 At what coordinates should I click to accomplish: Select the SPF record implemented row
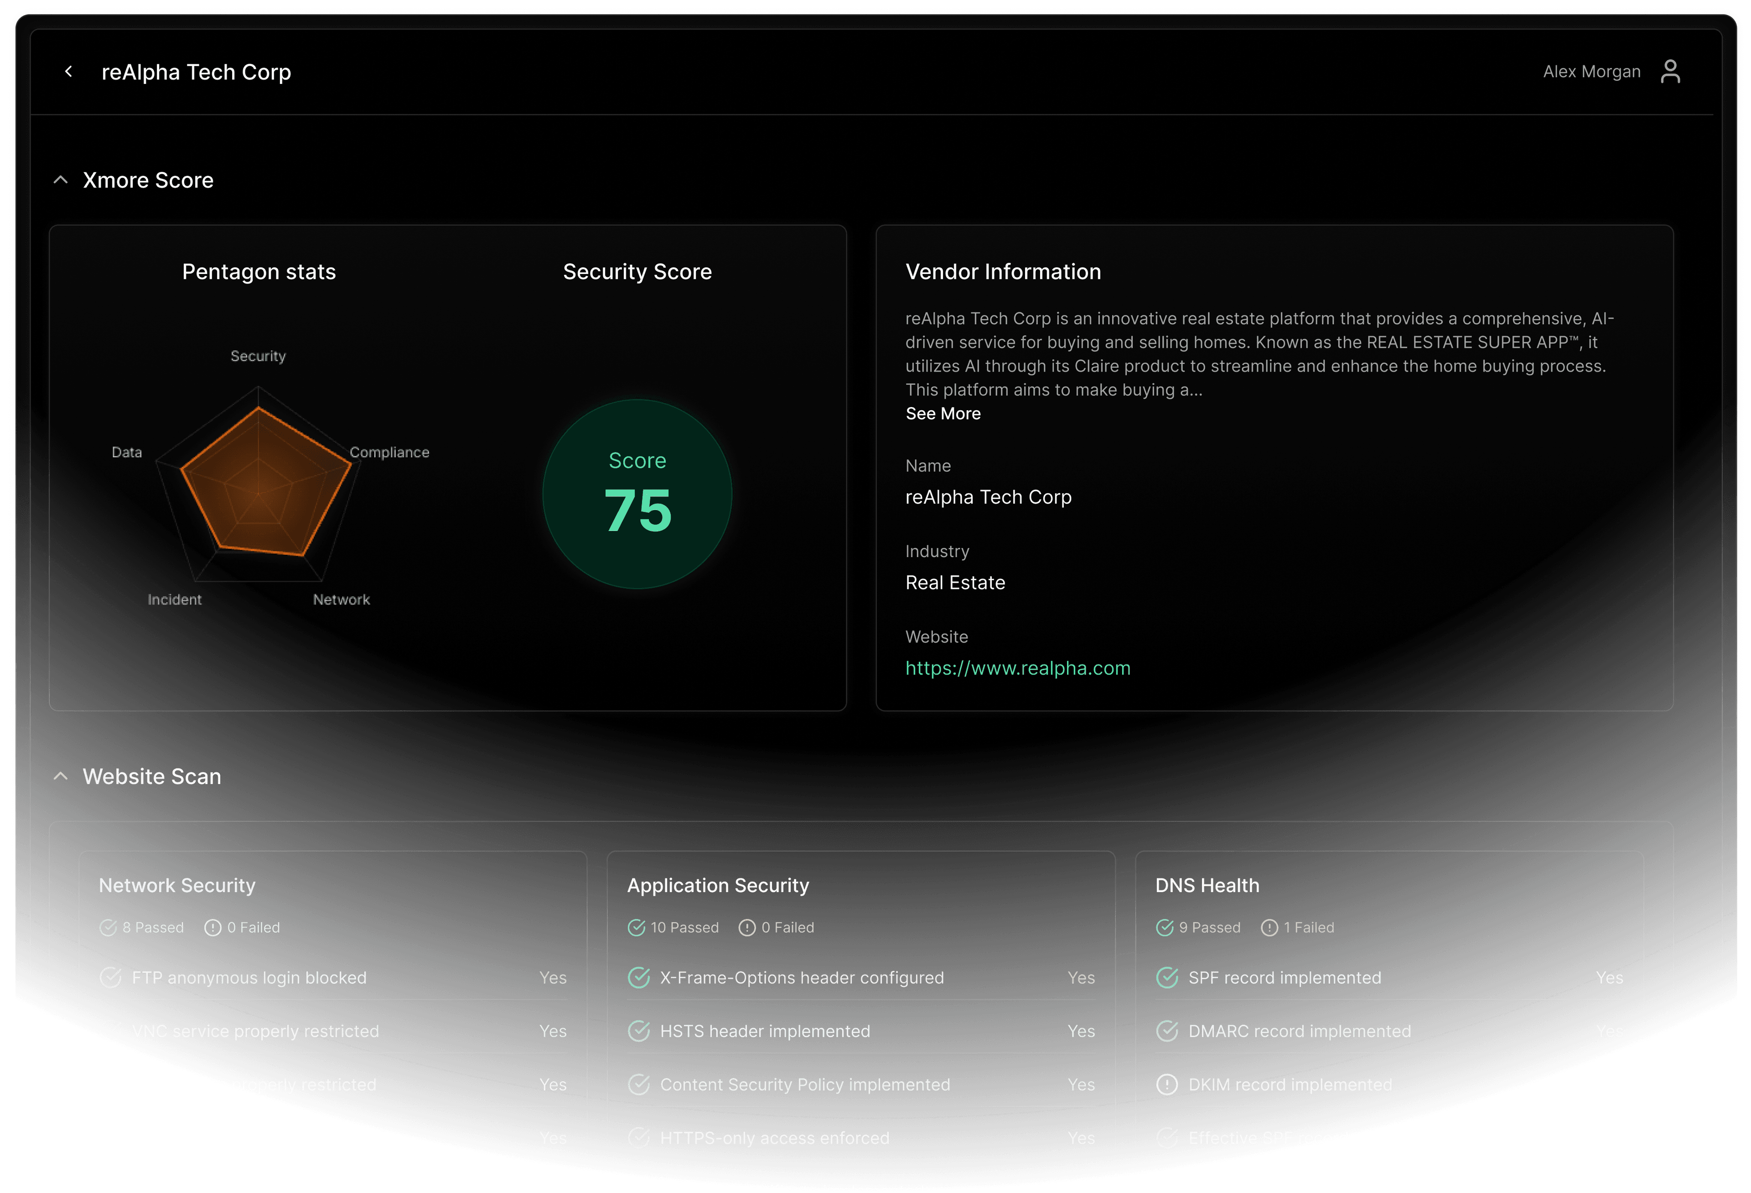1389,977
